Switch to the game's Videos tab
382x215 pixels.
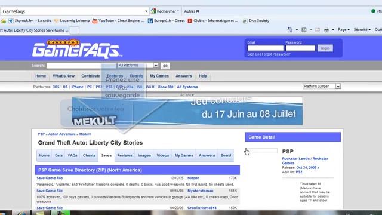pyautogui.click(x=163, y=155)
